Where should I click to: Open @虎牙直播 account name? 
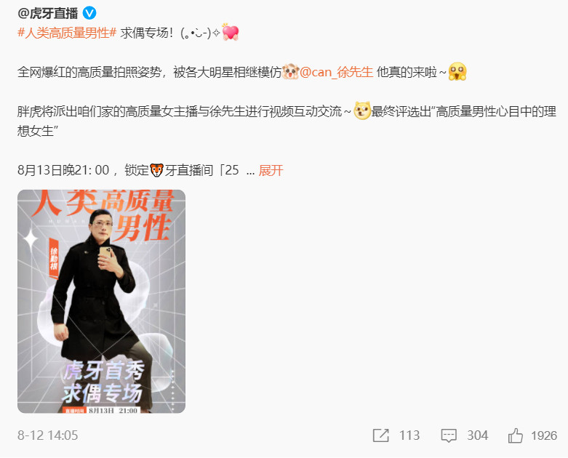coord(47,13)
